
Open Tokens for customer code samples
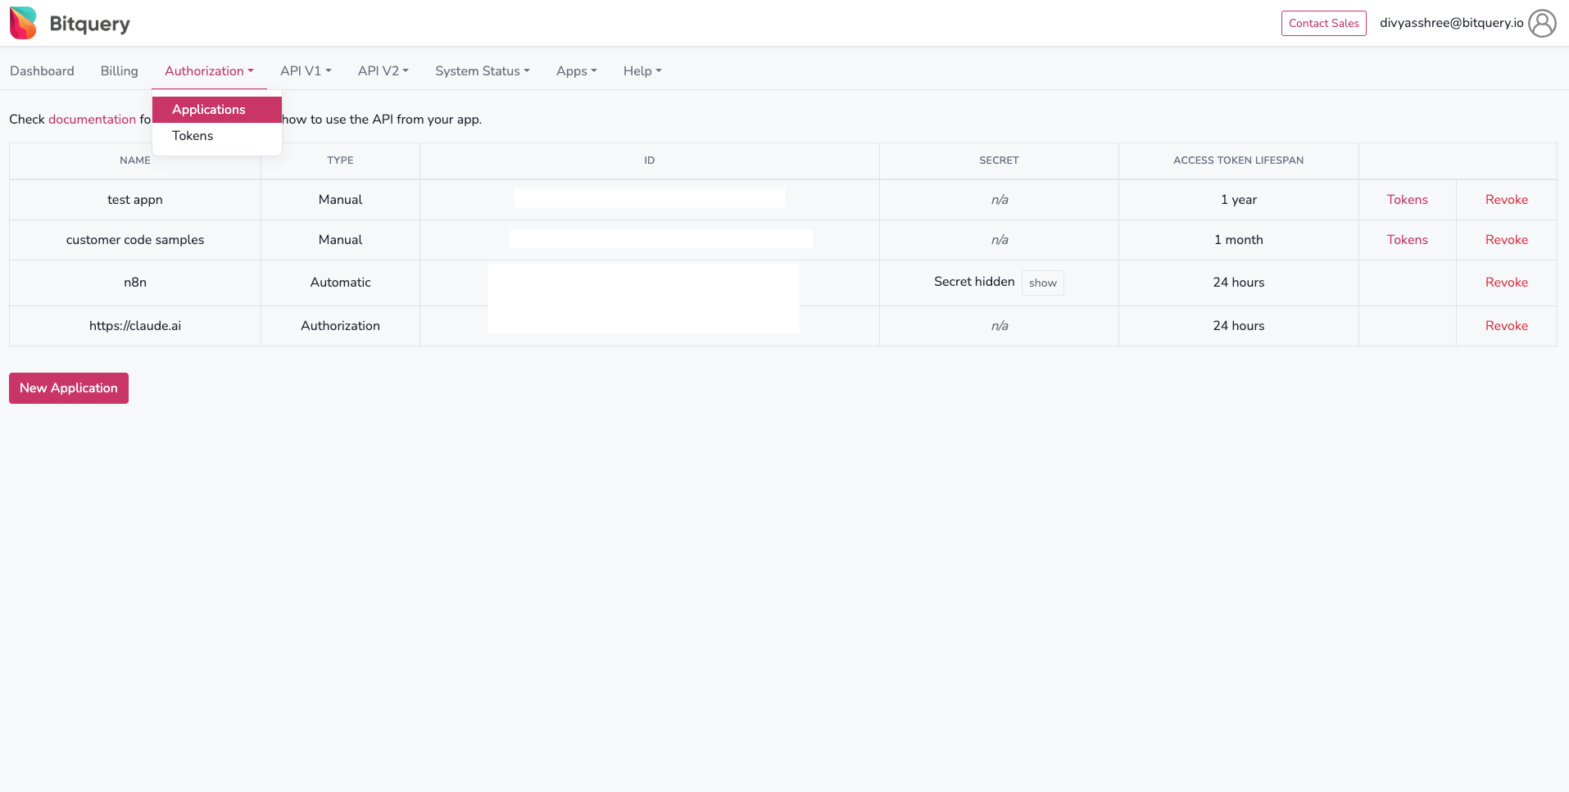click(1407, 240)
